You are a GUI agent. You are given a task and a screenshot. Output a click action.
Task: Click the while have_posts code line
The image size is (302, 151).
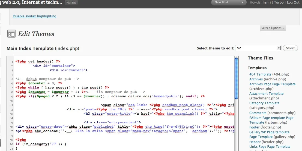click(x=62, y=87)
